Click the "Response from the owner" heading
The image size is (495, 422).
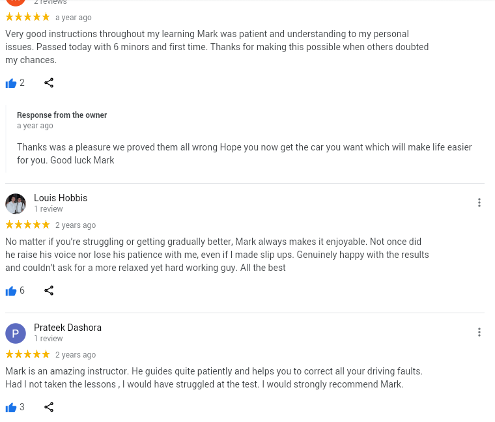tap(62, 115)
